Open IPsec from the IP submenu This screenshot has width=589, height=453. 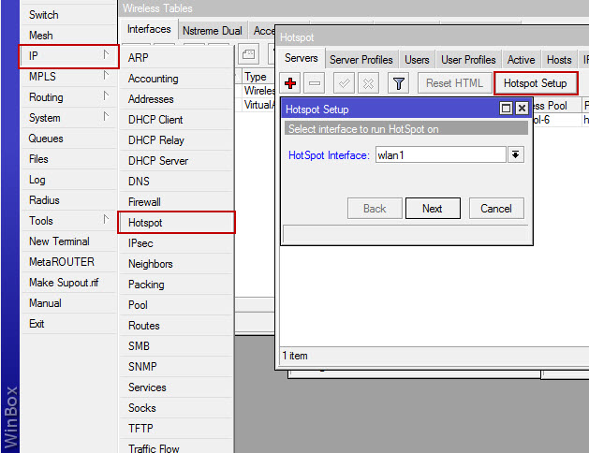coord(176,243)
